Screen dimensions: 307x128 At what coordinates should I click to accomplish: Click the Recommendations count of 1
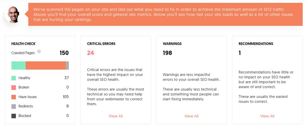tap(240, 53)
